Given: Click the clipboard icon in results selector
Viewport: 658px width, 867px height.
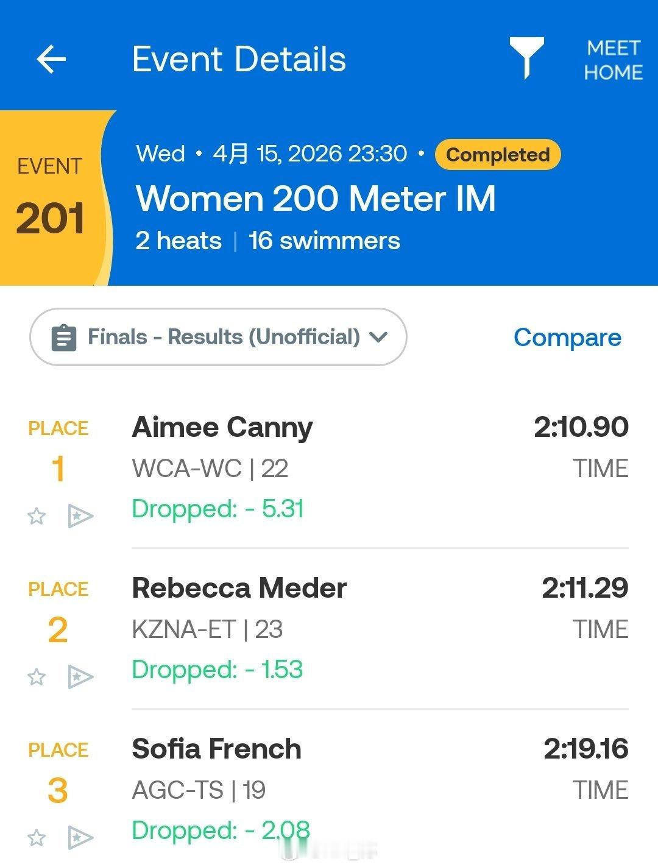Looking at the screenshot, I should click(64, 338).
